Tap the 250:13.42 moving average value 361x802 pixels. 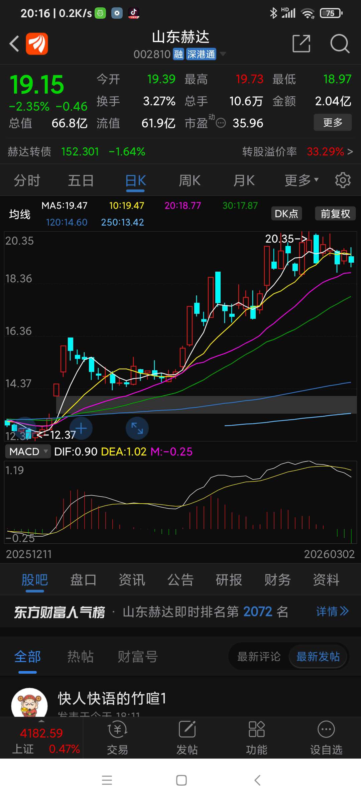(123, 222)
